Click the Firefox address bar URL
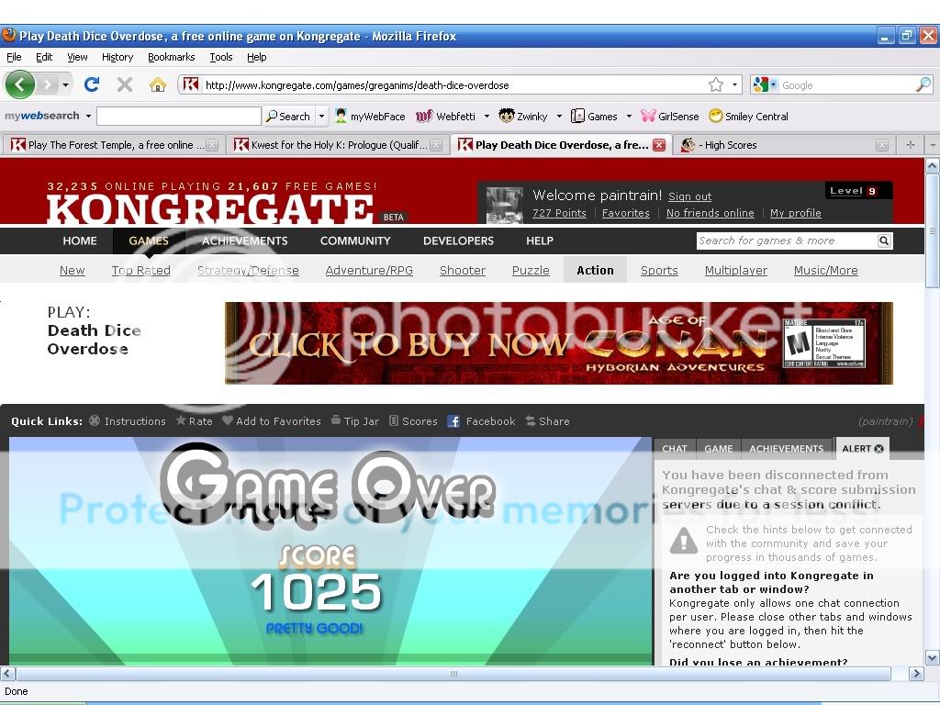Screen dimensions: 940x705 [x=357, y=85]
